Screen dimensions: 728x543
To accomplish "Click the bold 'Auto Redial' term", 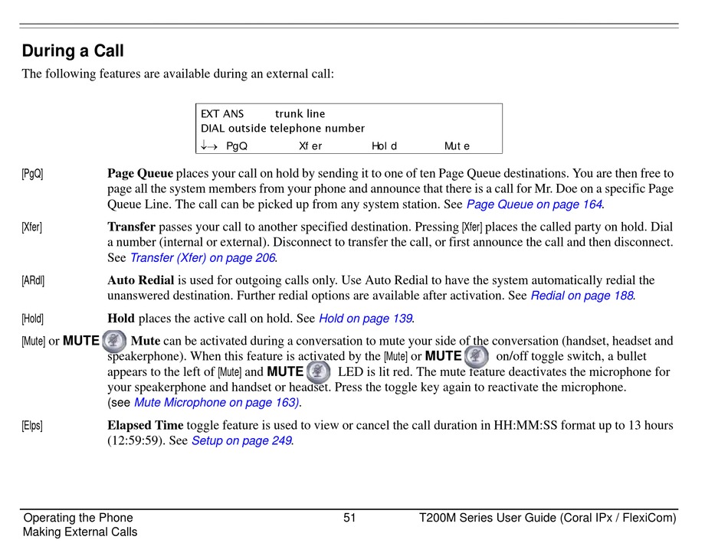I will pos(141,280).
